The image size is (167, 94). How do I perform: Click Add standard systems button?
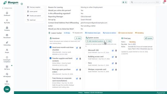(95, 41)
